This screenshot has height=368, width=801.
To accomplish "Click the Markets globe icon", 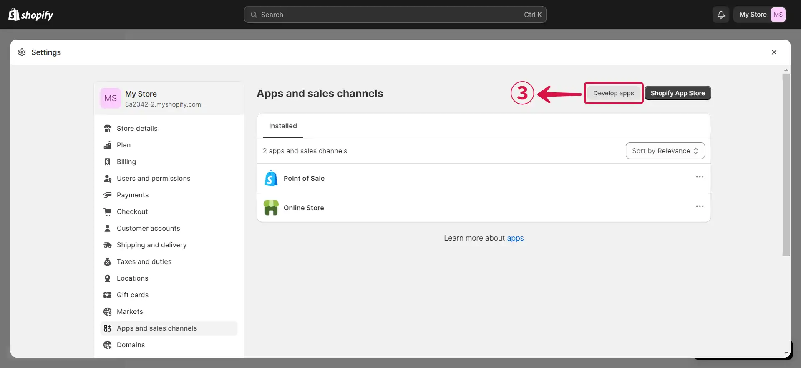I will click(108, 311).
